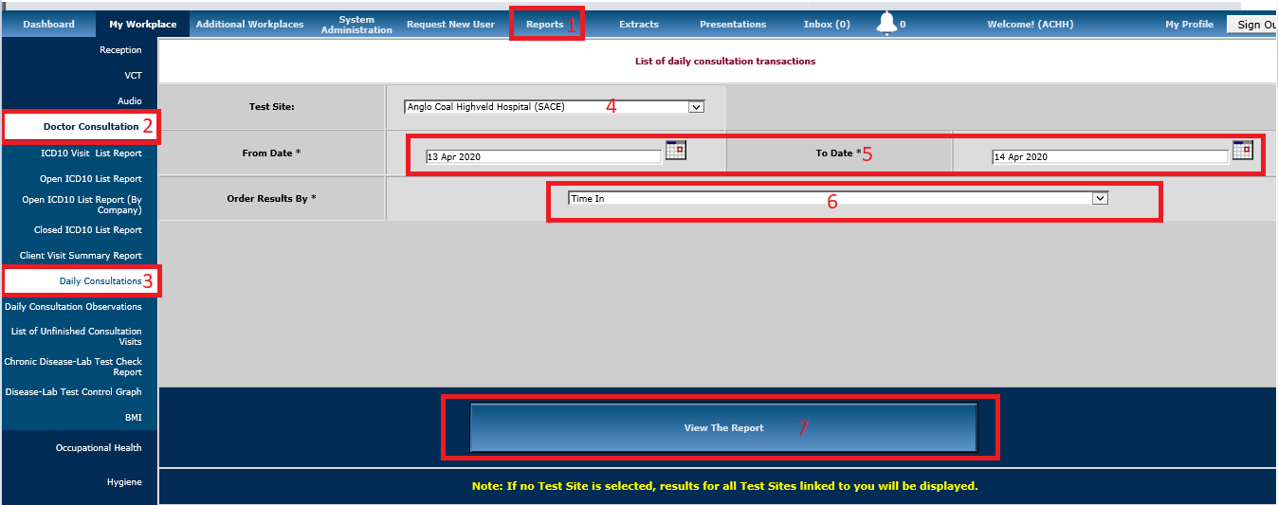
Task: Click the notification bell icon
Action: pyautogui.click(x=886, y=24)
